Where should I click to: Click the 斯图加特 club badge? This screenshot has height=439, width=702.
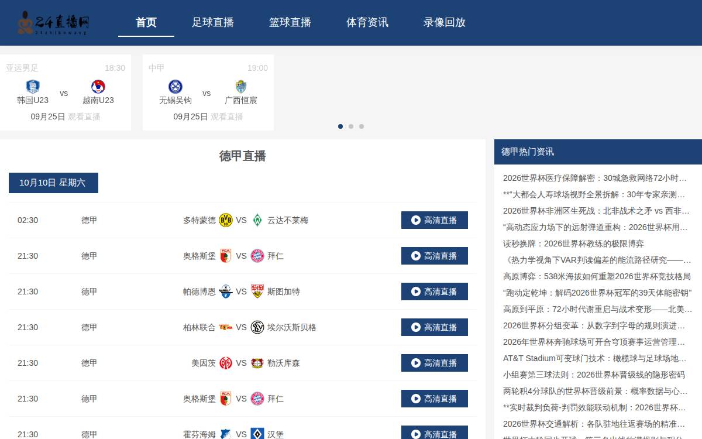(257, 291)
